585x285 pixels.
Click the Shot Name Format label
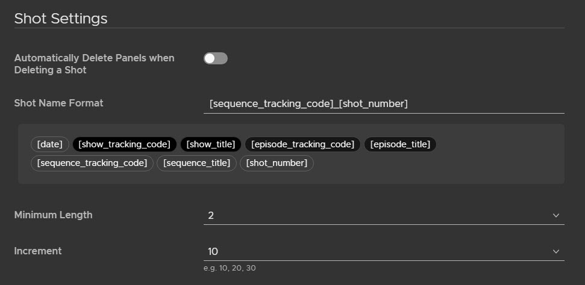58,103
